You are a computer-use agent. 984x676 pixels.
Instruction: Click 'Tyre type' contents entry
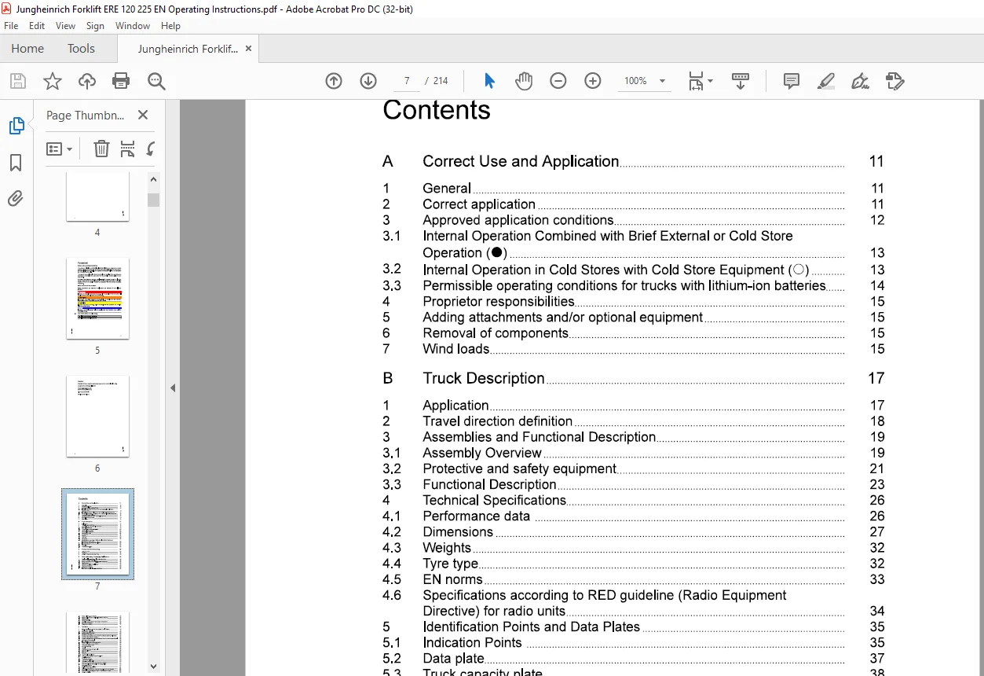(451, 564)
